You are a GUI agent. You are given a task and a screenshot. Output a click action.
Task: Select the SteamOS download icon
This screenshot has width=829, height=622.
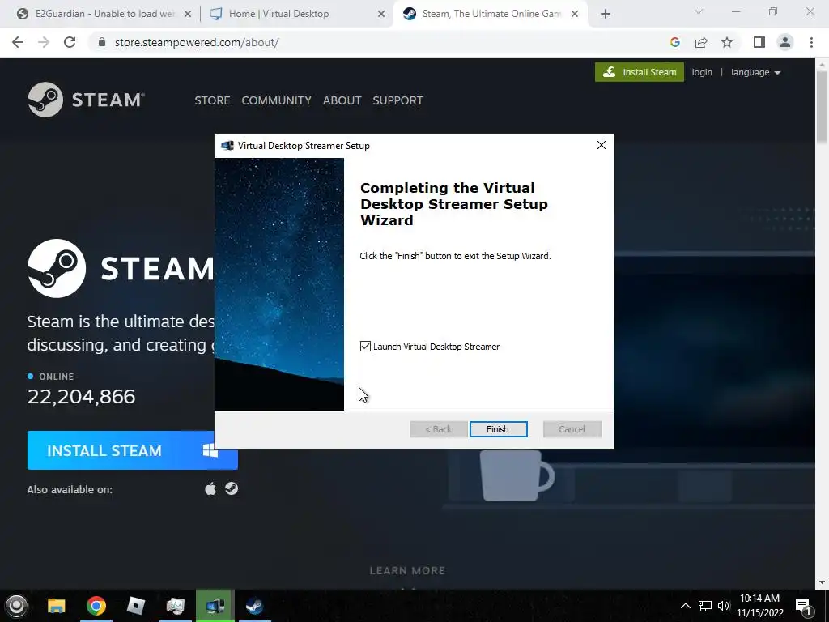click(x=232, y=488)
